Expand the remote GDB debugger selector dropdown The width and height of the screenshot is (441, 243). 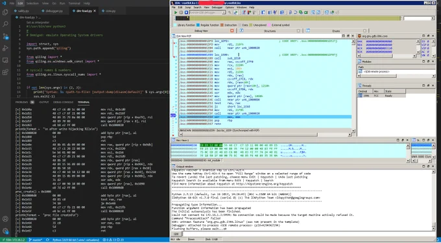click(224, 12)
